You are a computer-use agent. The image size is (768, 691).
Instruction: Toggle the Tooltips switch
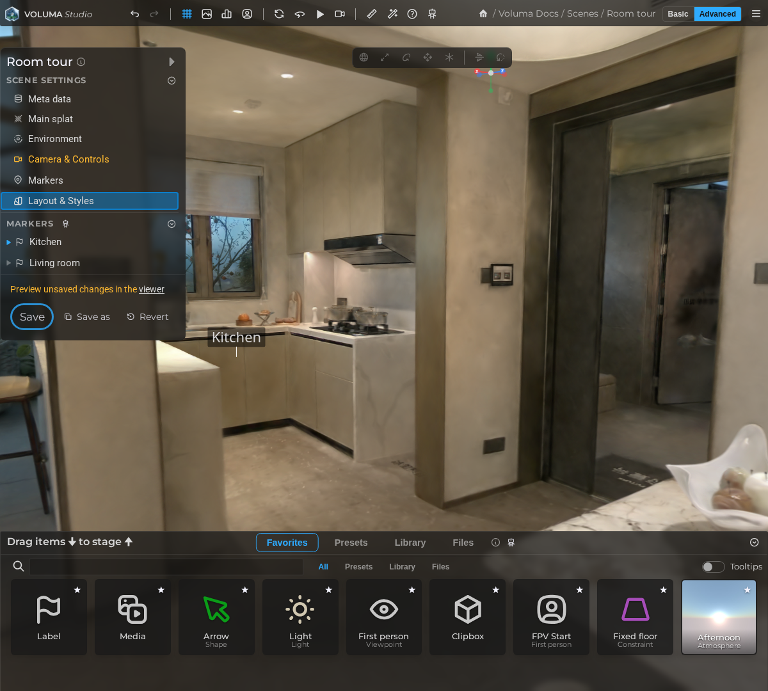tap(713, 566)
